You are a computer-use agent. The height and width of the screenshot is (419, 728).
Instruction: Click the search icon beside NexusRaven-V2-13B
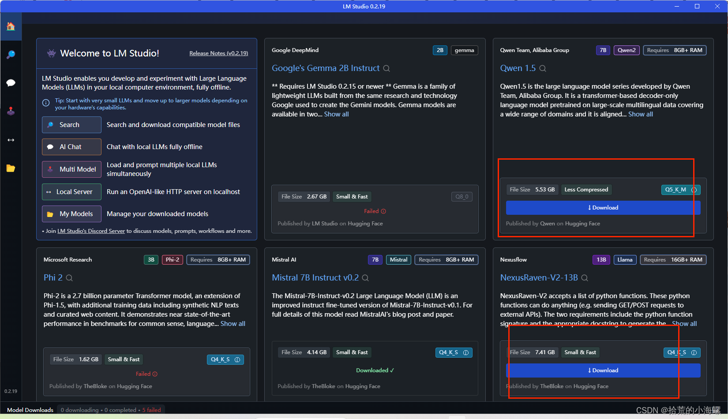[585, 278]
